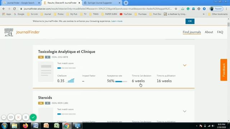This screenshot has height=129, width=230.
Task: Click the S badge under Toxicologie Analytique
Action: 47,57
